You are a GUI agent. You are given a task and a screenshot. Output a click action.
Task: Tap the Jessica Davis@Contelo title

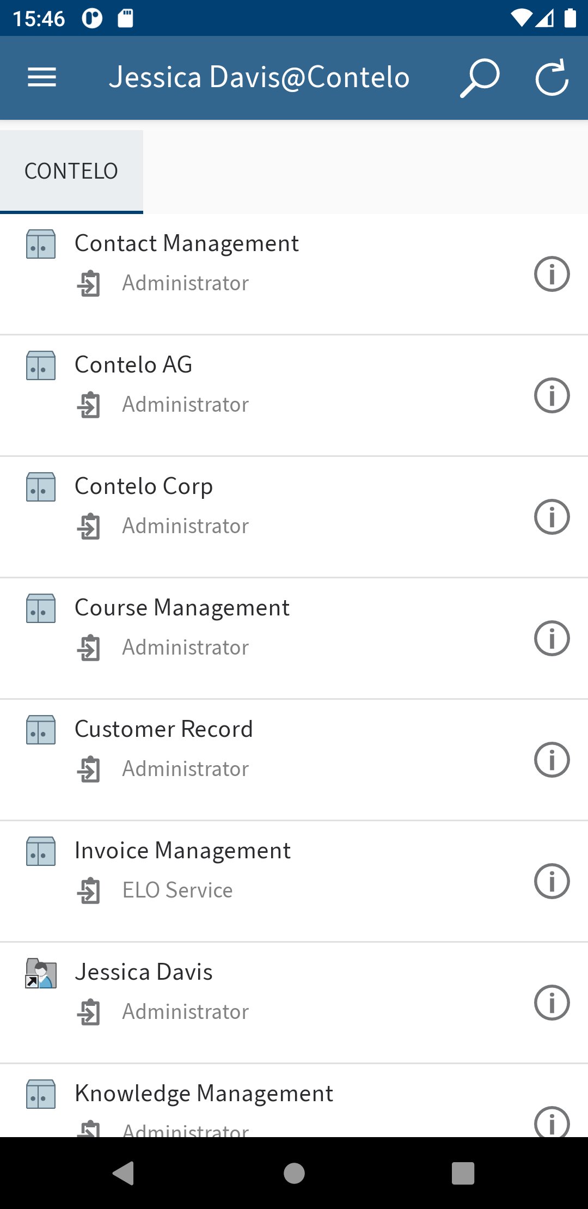click(x=259, y=77)
